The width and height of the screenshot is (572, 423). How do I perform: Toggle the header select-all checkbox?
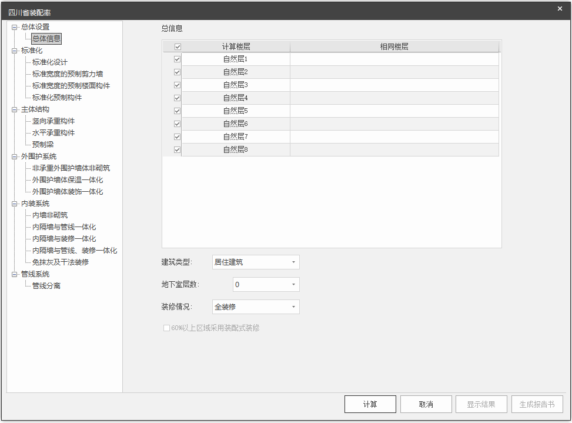[x=178, y=46]
